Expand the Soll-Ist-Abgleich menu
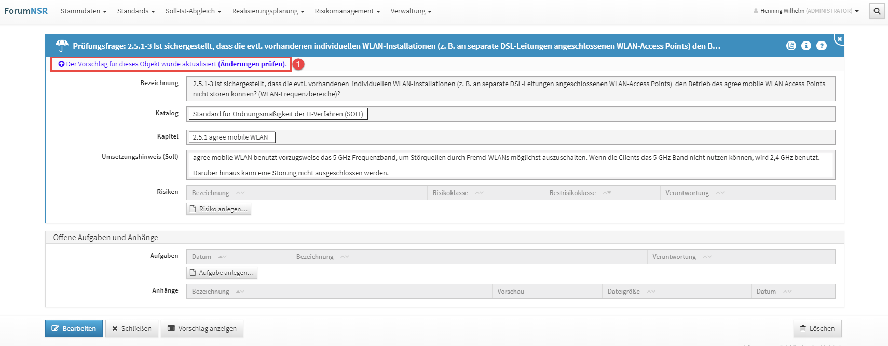The height and width of the screenshot is (346, 888). tap(193, 11)
